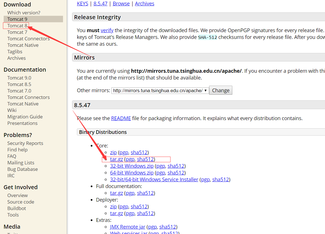Open the README link
This screenshot has width=325, height=234.
[121, 118]
